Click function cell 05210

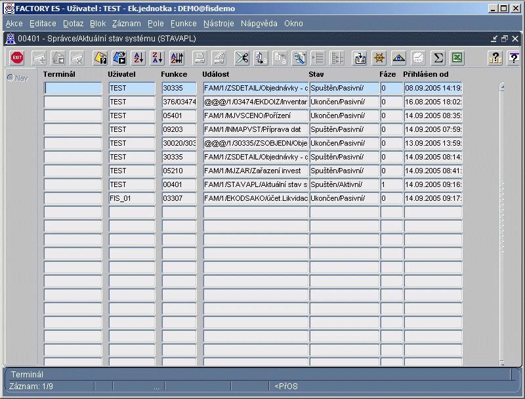click(x=179, y=171)
